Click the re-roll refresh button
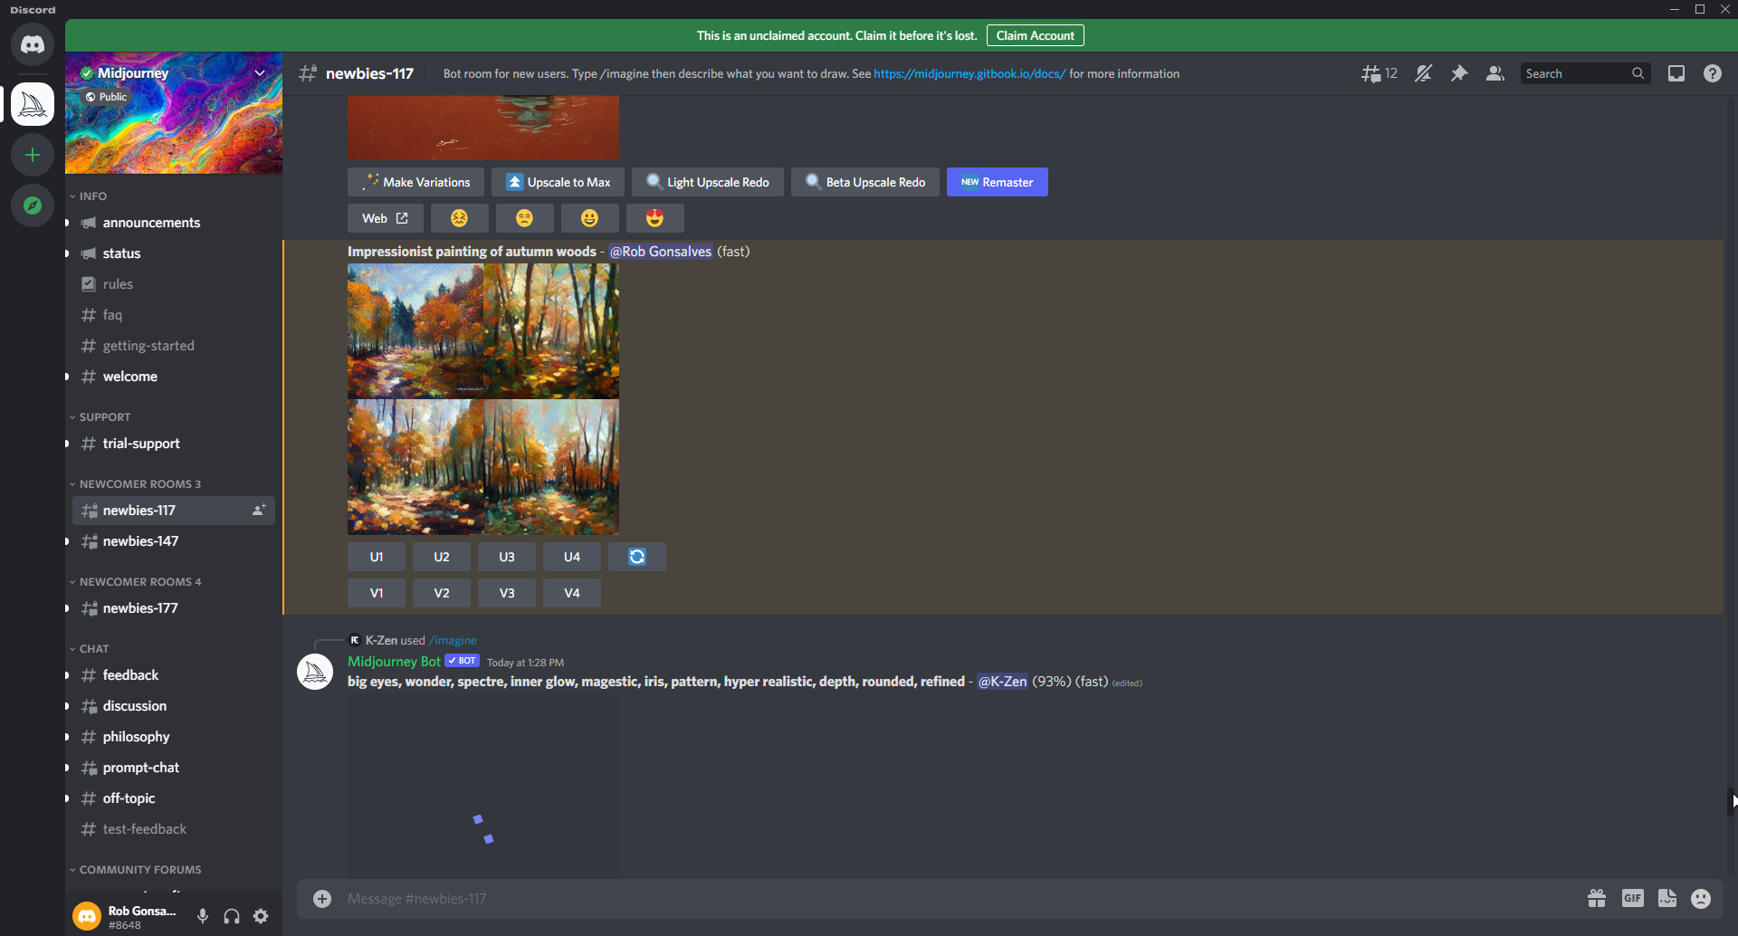 637,557
